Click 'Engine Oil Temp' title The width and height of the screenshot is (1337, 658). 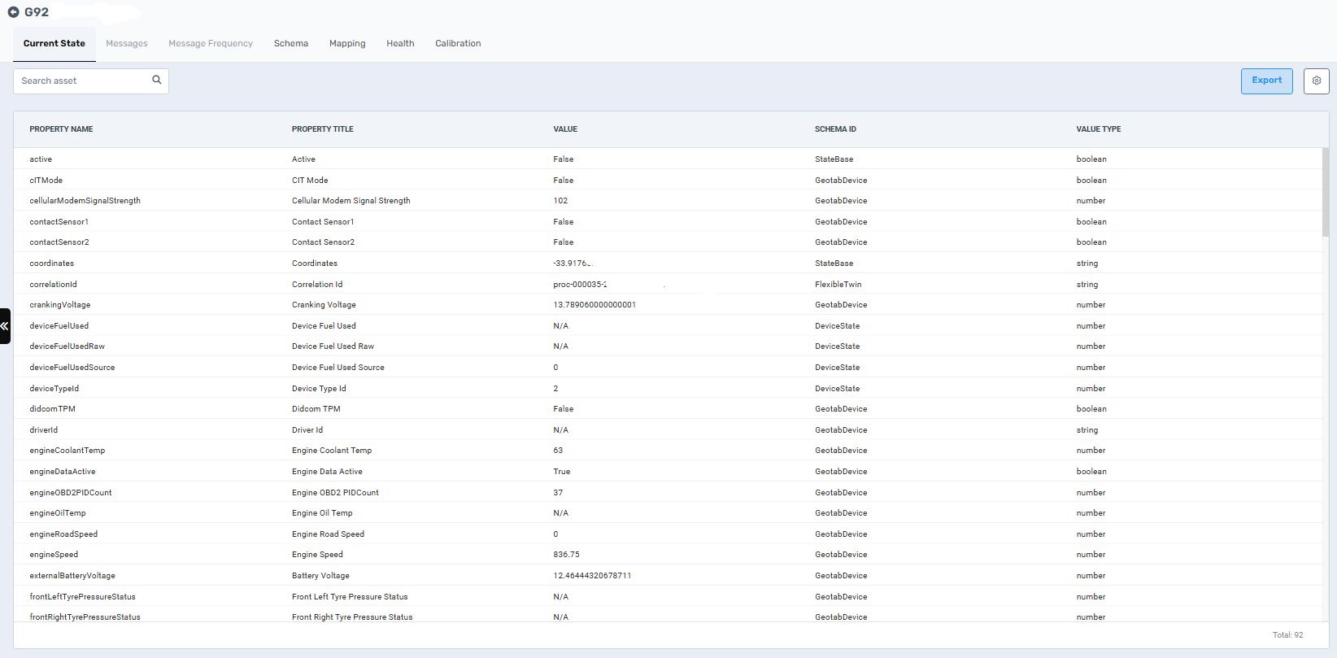[322, 513]
